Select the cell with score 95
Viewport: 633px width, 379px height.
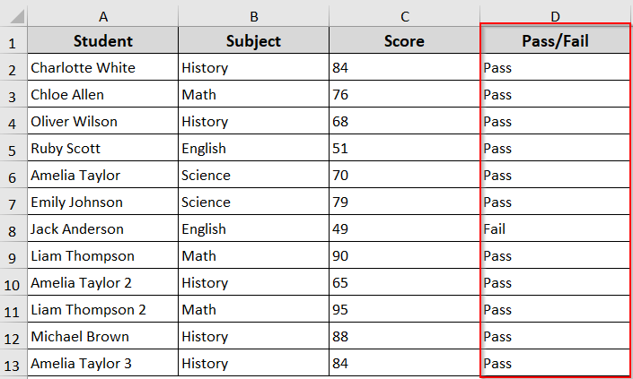[x=404, y=310]
